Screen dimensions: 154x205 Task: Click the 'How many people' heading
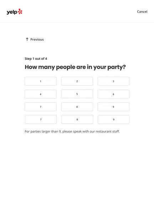coord(75,67)
